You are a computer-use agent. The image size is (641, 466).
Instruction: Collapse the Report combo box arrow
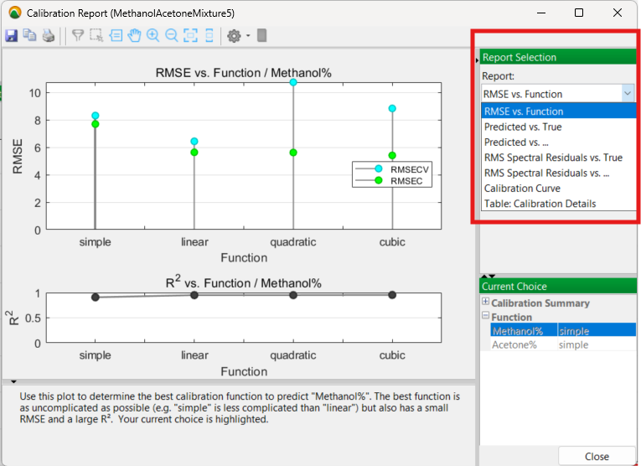[x=628, y=94]
